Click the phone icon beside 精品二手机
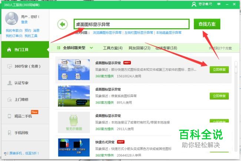 click(9, 116)
